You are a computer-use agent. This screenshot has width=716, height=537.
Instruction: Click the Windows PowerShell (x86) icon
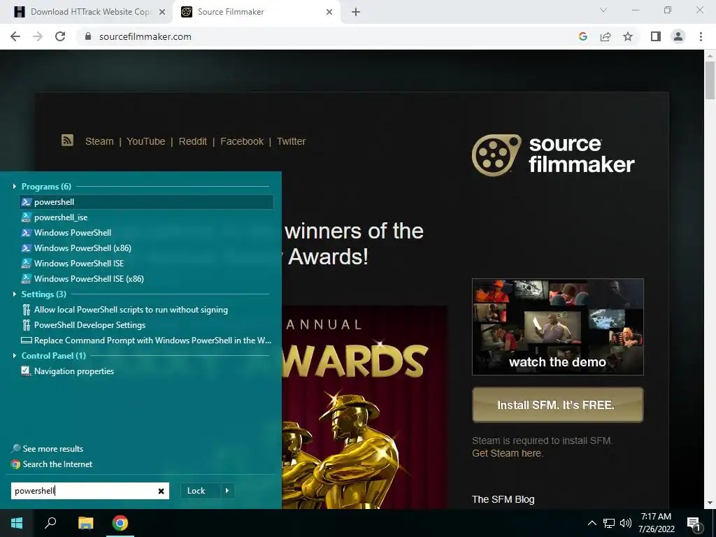pos(27,248)
